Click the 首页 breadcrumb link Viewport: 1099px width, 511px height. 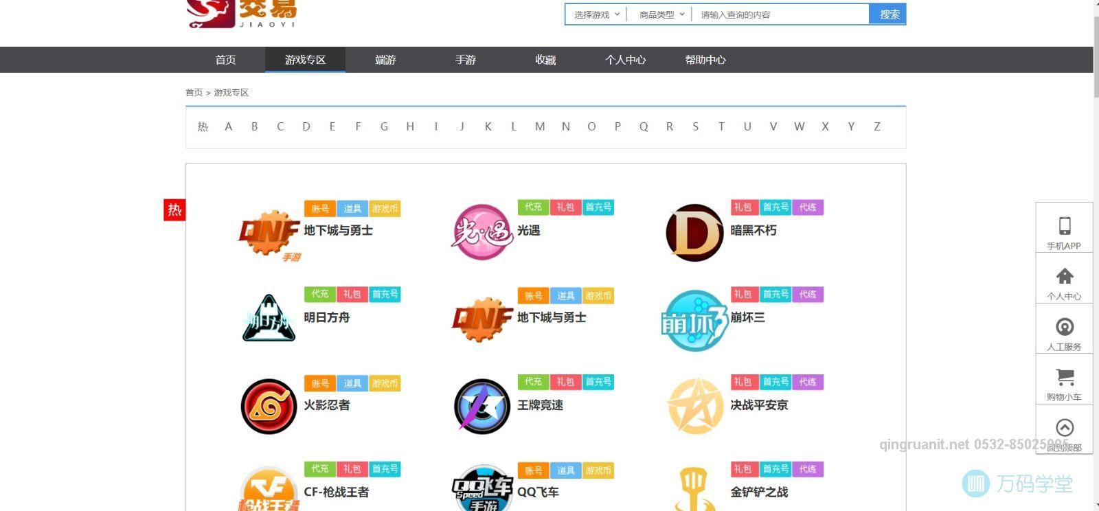[x=194, y=92]
